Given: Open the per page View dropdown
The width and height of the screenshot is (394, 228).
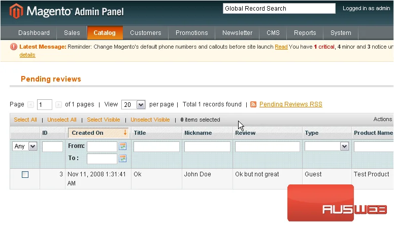Looking at the screenshot, I should [x=133, y=104].
